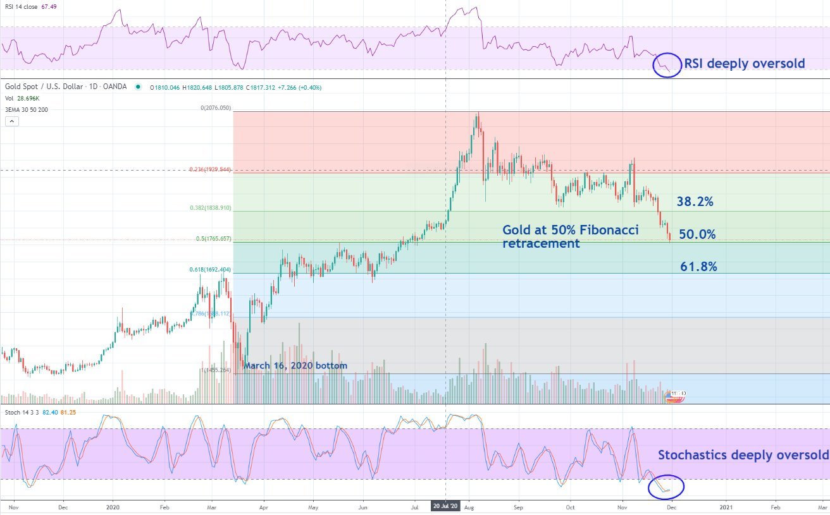Screen dimensions: 830x515
Task: Select the Vol 28.696K indicator label
Action: point(23,98)
